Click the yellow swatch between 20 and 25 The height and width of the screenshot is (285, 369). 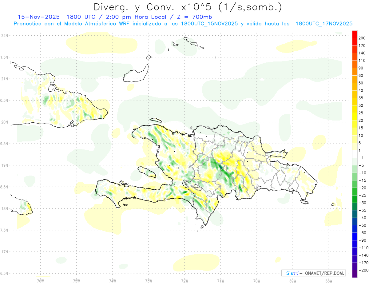click(355, 117)
